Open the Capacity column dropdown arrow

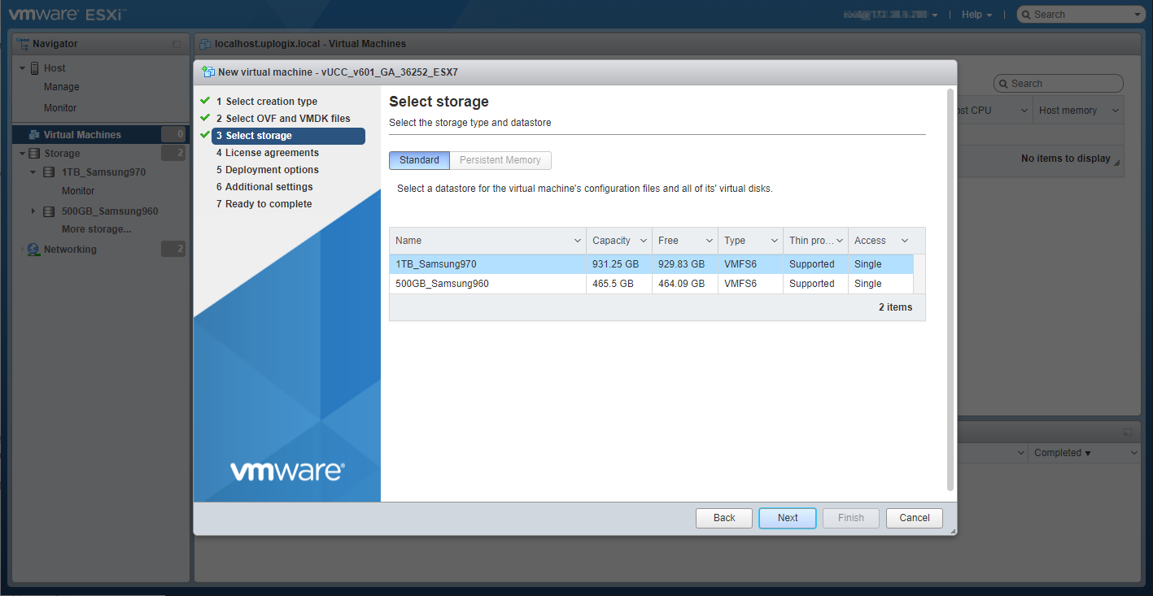click(x=643, y=241)
